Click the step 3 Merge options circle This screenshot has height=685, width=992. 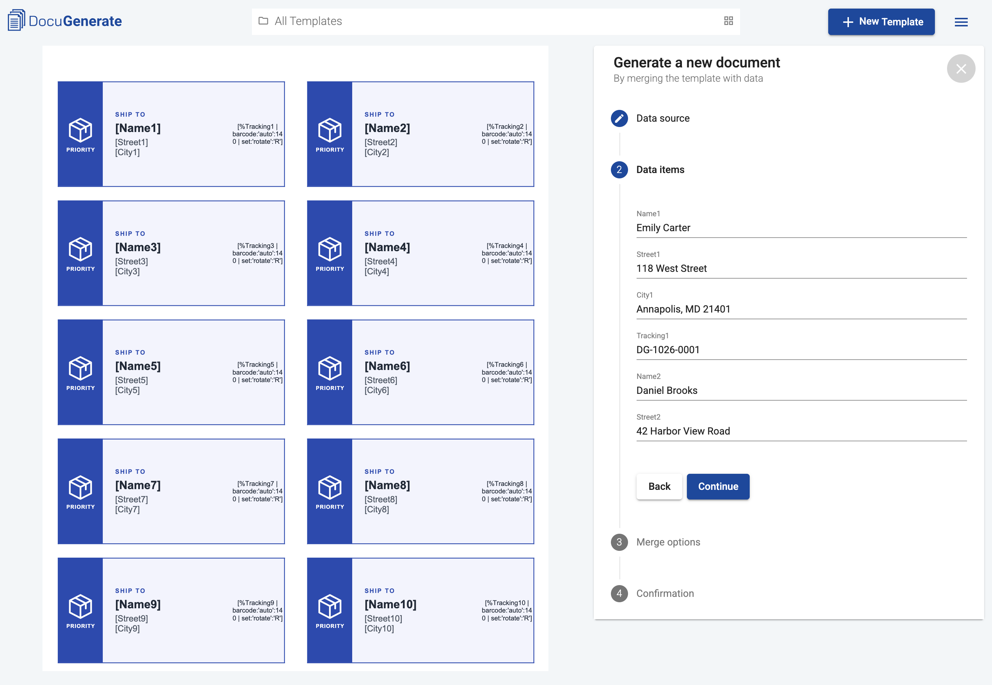click(x=619, y=542)
